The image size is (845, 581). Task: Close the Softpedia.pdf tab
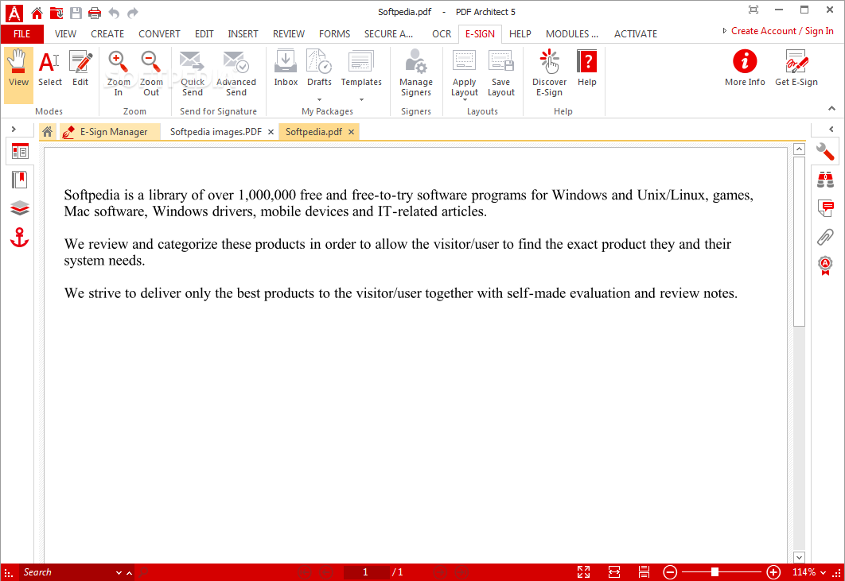(x=351, y=132)
